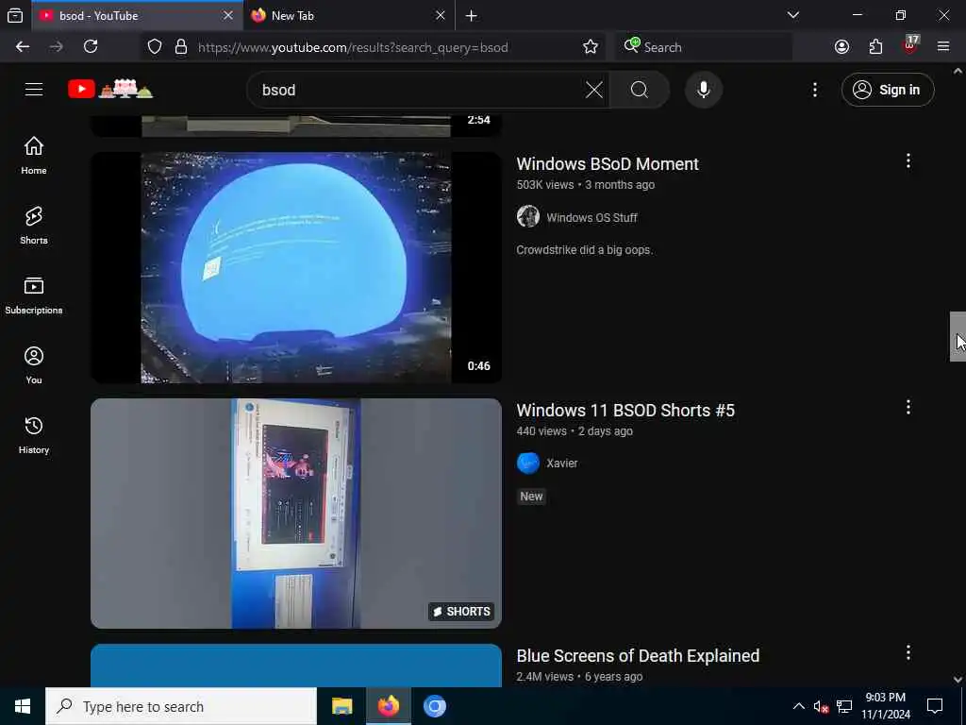Click the site security padlock icon
Screen dimensions: 966x725
click(180, 47)
